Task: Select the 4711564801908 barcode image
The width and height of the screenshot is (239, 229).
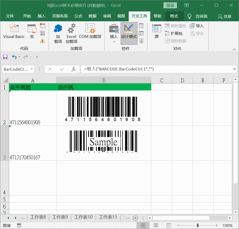Action: (103, 109)
